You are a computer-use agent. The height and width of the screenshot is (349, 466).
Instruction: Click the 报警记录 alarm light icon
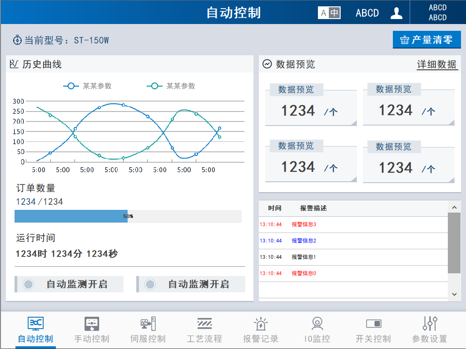[261, 324]
